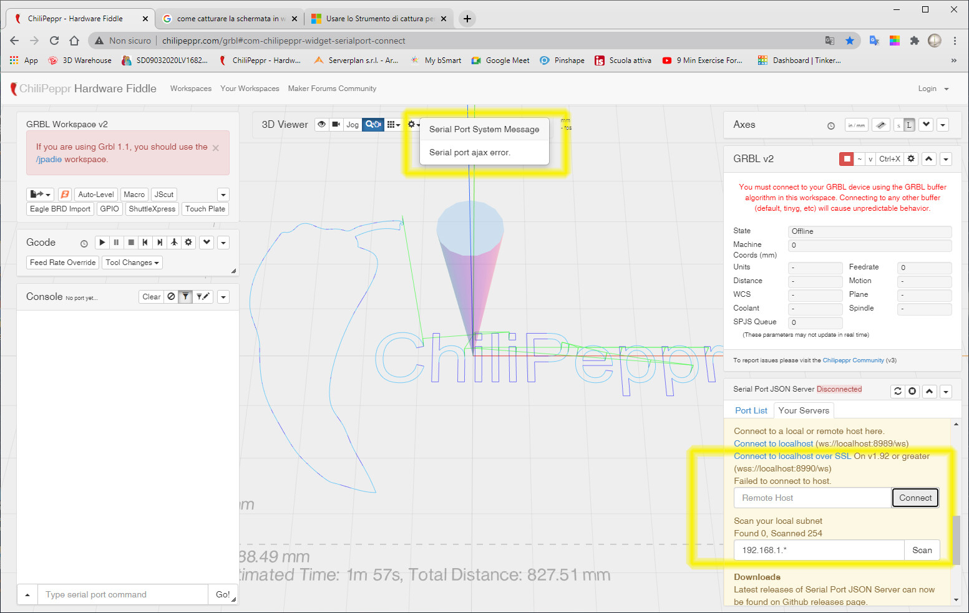The image size is (969, 613).
Task: Open the Workspaces menu item
Action: (191, 89)
